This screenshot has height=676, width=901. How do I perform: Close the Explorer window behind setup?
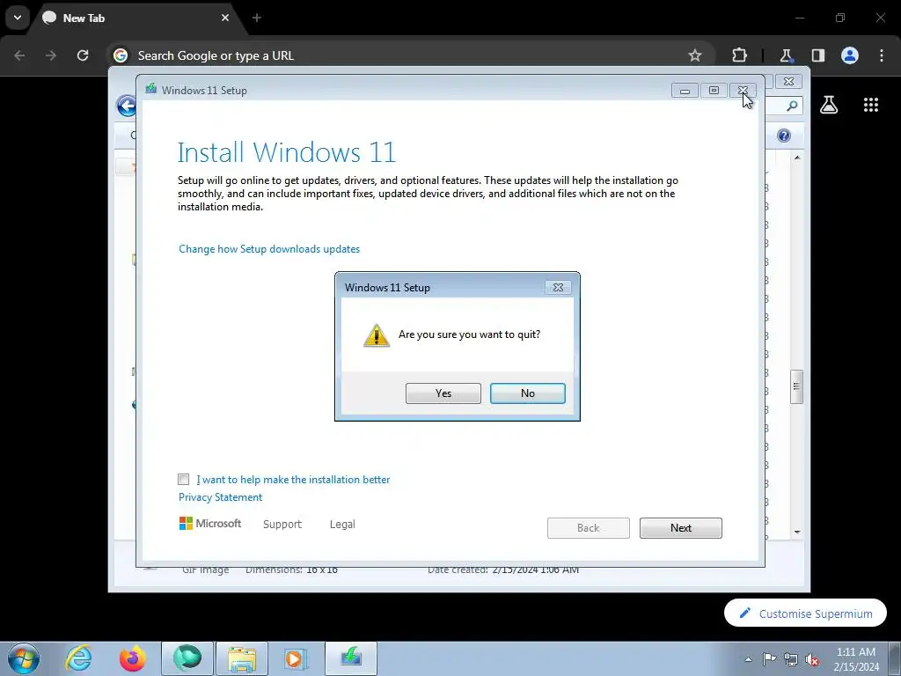788,82
